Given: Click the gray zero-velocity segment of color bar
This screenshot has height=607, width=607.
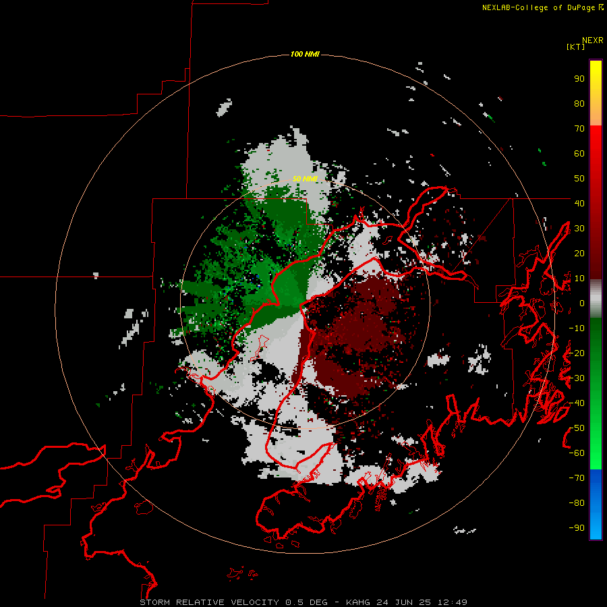Looking at the screenshot, I should point(596,299).
